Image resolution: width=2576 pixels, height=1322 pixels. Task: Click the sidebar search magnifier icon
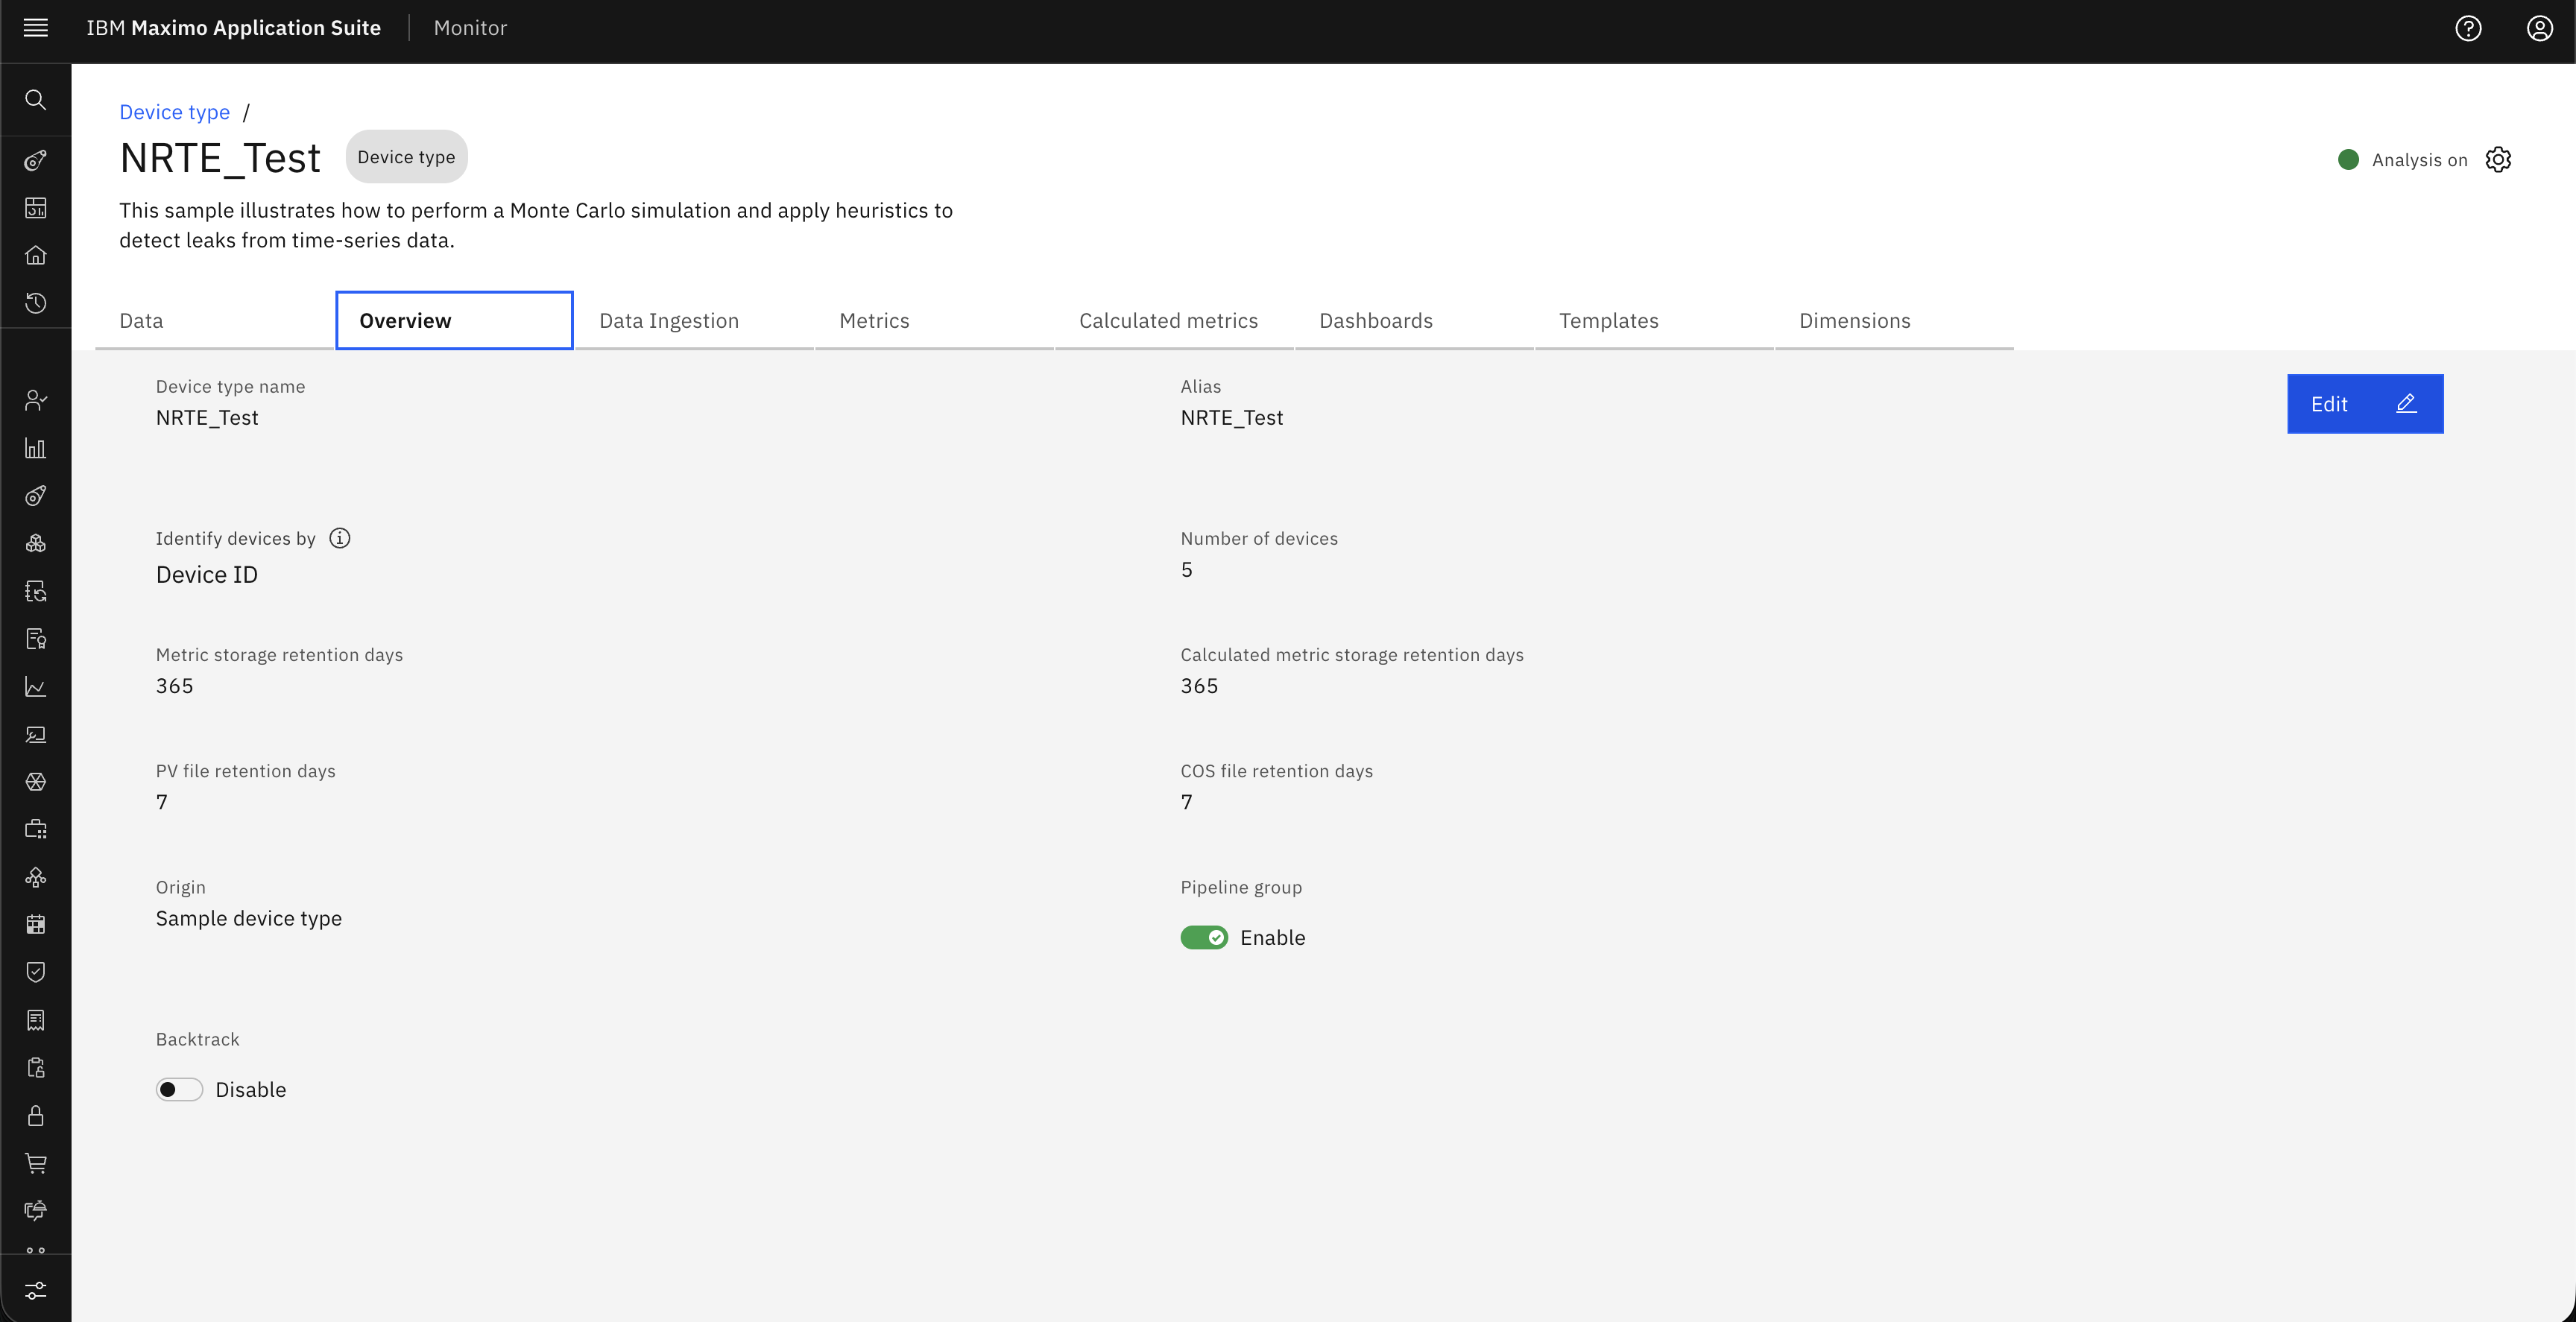point(35,100)
